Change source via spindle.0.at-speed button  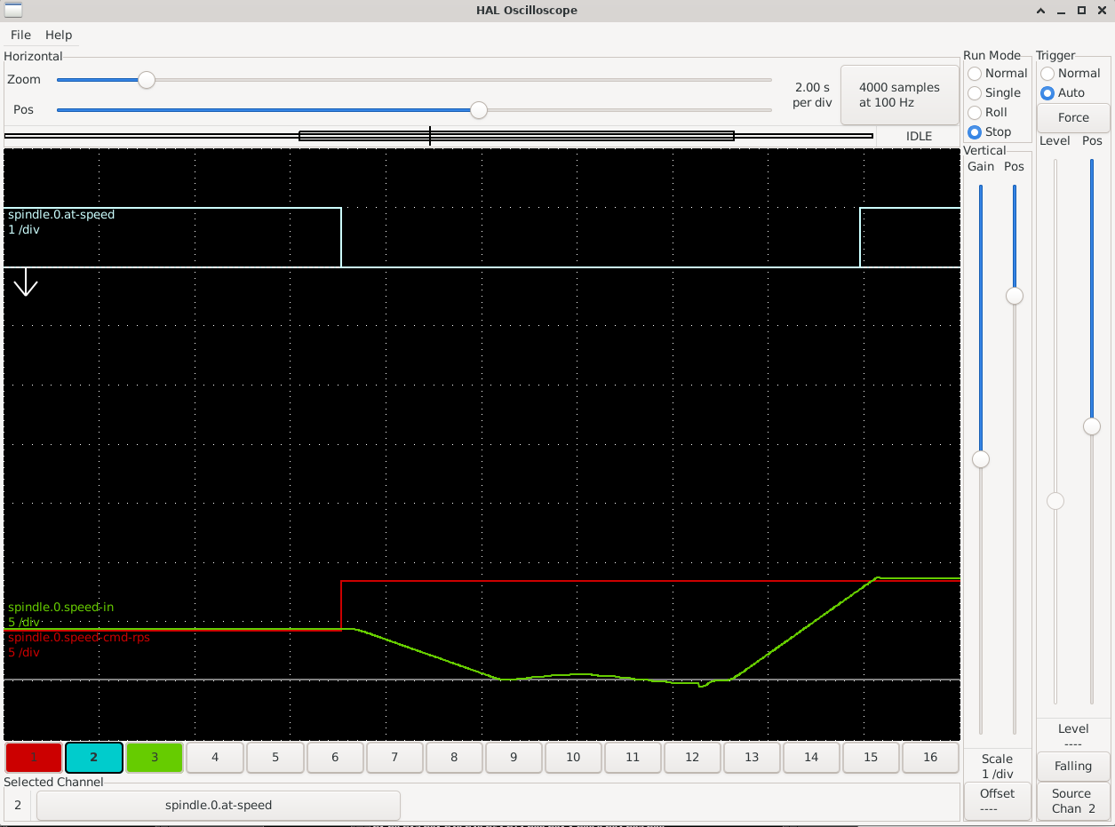(x=219, y=806)
